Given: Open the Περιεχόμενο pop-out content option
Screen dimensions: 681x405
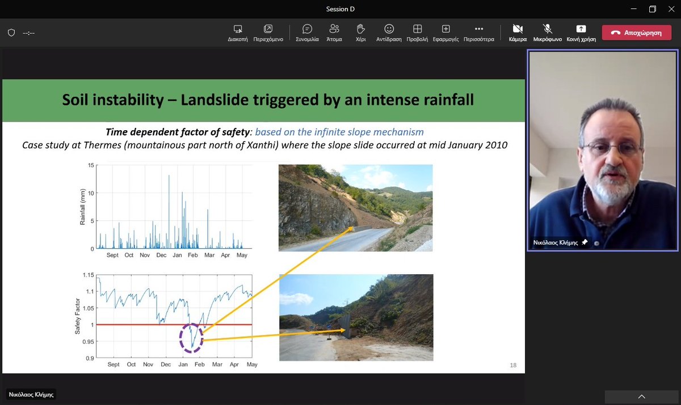Looking at the screenshot, I should point(268,33).
